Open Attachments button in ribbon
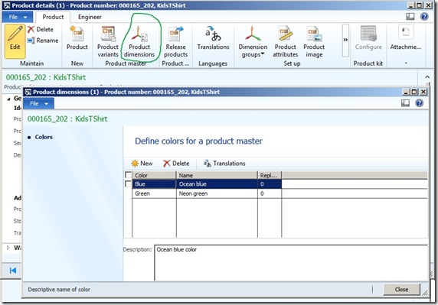The width and height of the screenshot is (438, 305). [405, 38]
